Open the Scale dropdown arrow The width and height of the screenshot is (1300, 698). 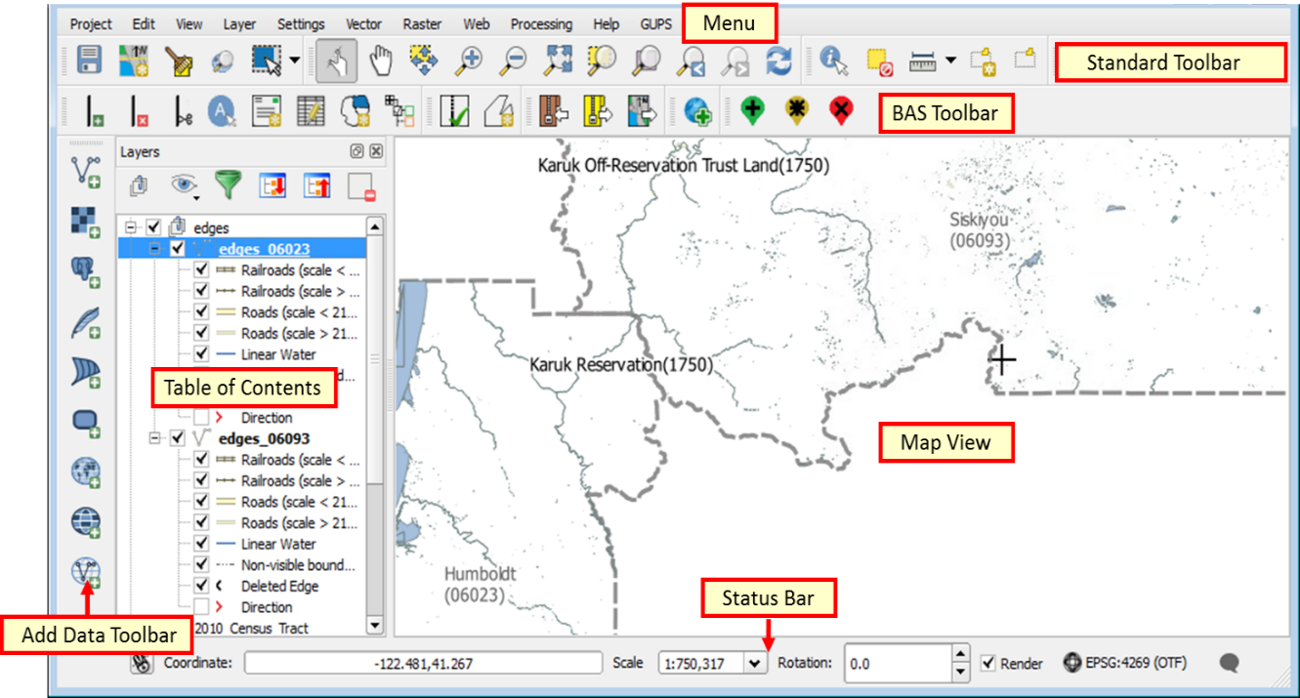pyautogui.click(x=753, y=663)
